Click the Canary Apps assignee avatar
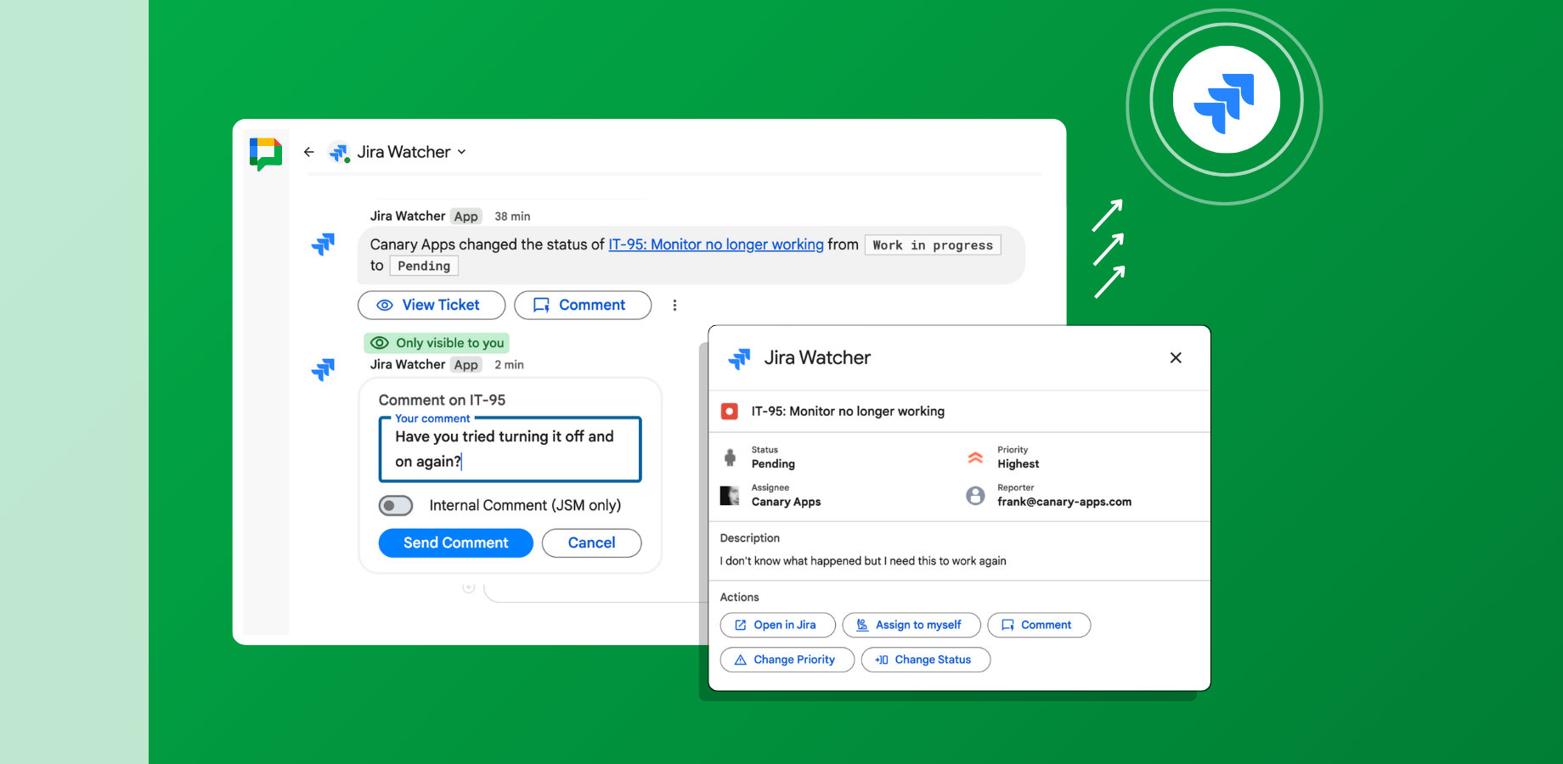 click(x=730, y=496)
